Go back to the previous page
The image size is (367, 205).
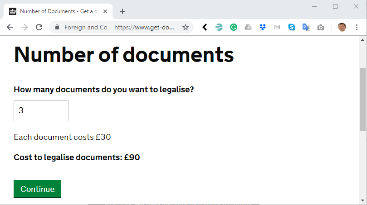10,27
